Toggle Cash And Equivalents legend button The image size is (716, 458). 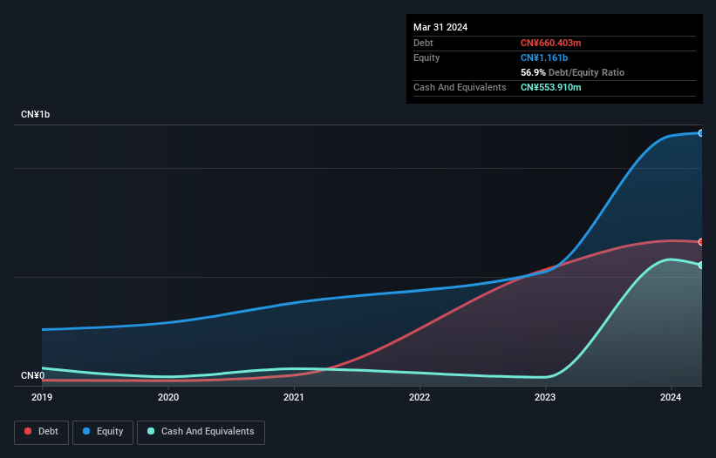pyautogui.click(x=201, y=432)
